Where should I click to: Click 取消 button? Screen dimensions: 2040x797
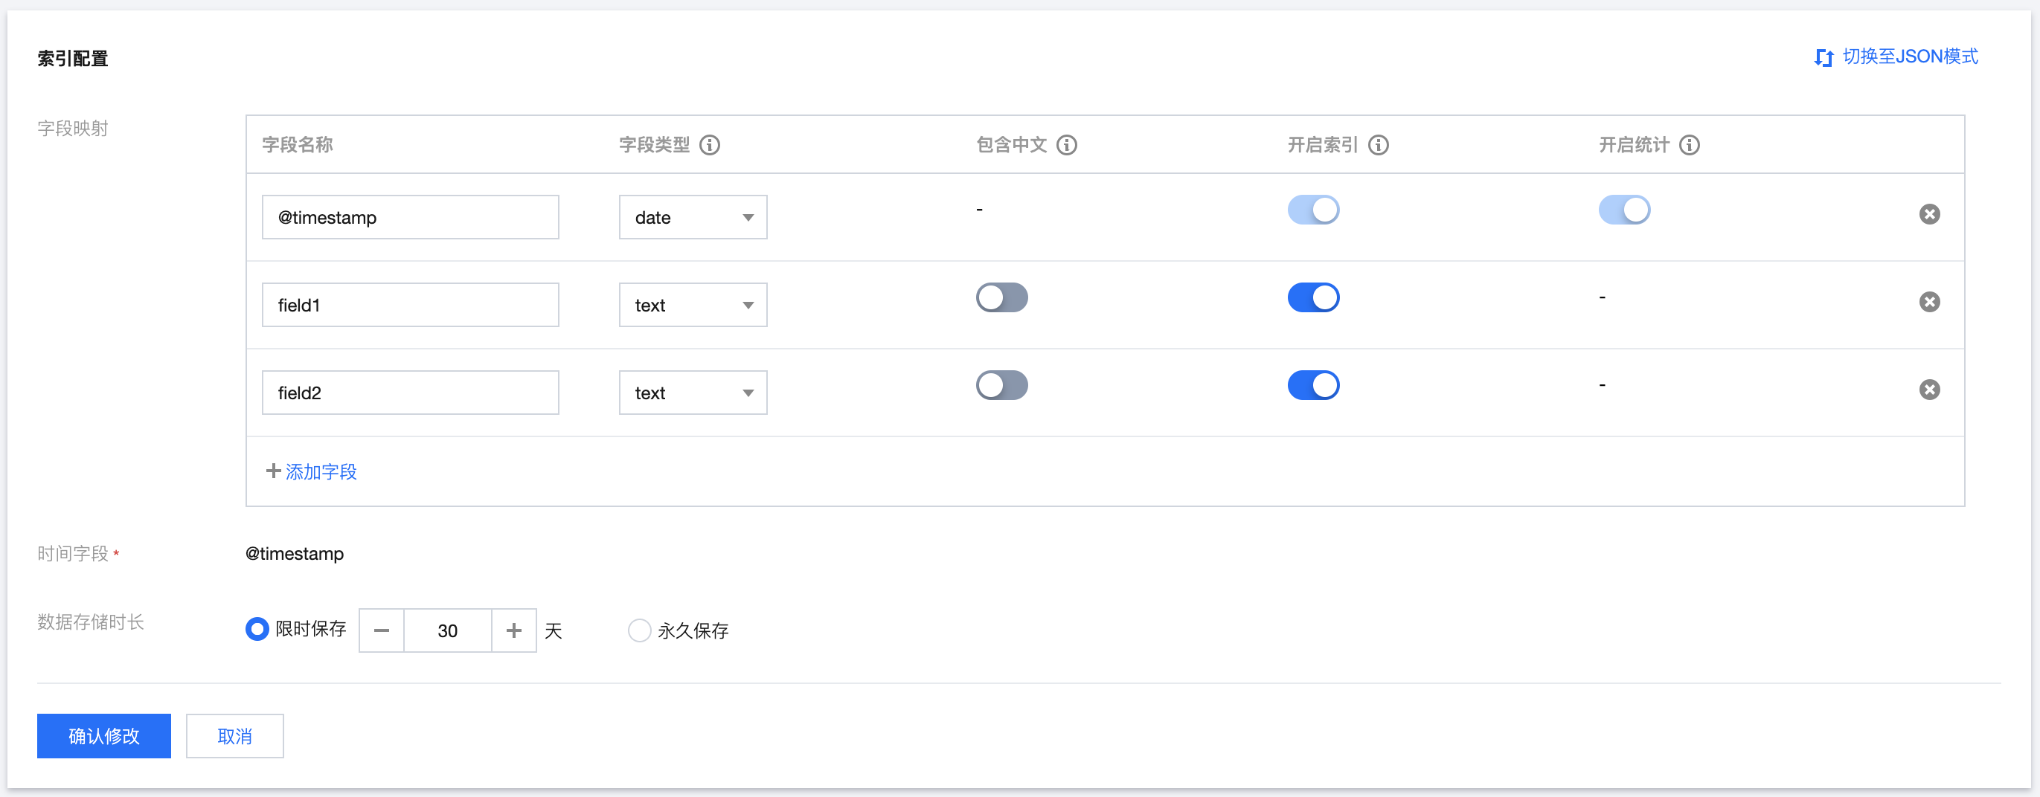(x=234, y=736)
